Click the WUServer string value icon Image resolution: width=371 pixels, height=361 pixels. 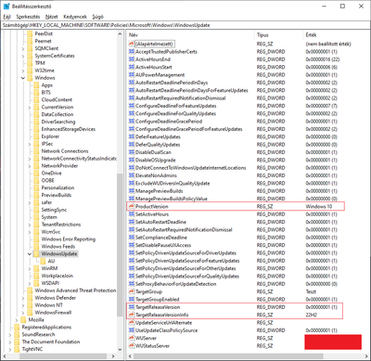point(132,338)
